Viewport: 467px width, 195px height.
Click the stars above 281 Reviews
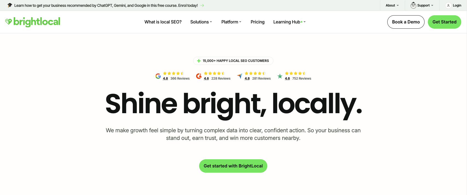[255, 73]
